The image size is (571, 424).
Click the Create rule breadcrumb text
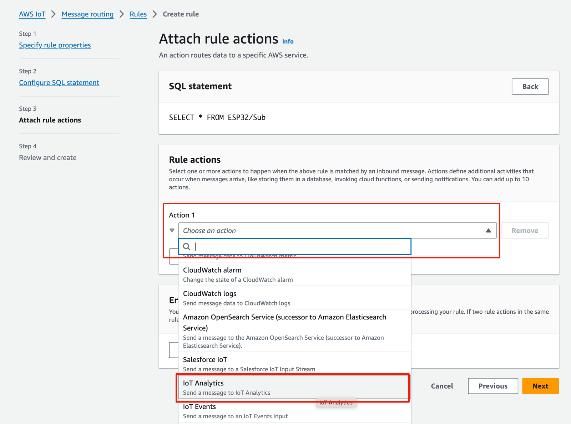coord(181,14)
